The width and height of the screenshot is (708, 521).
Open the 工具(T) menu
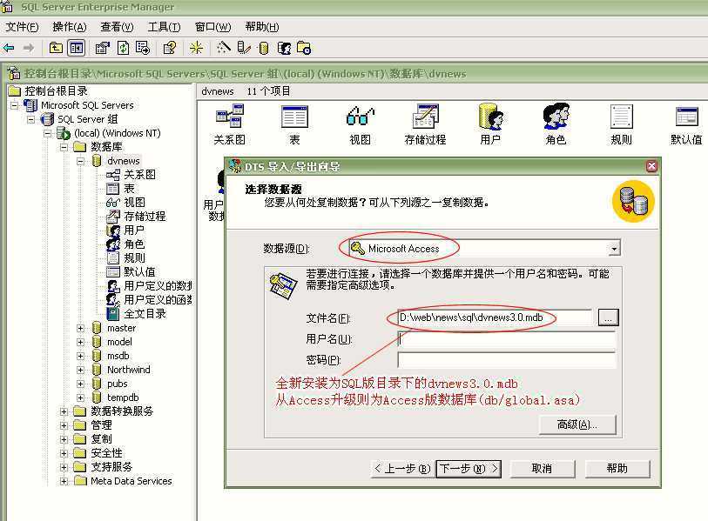164,27
